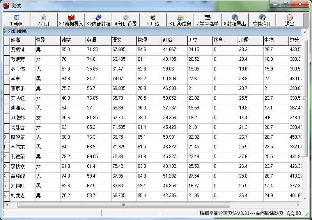Click 3.1数据导入 import icon
The image size is (312, 220).
point(71,20)
